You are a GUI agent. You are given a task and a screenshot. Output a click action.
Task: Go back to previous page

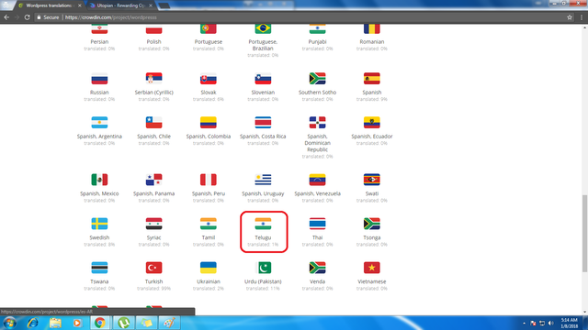pos(6,17)
